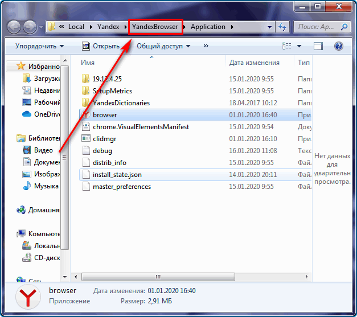Screen dimensions: 357x317
Task: Open Загрузки in navigation pane
Action: [41, 79]
